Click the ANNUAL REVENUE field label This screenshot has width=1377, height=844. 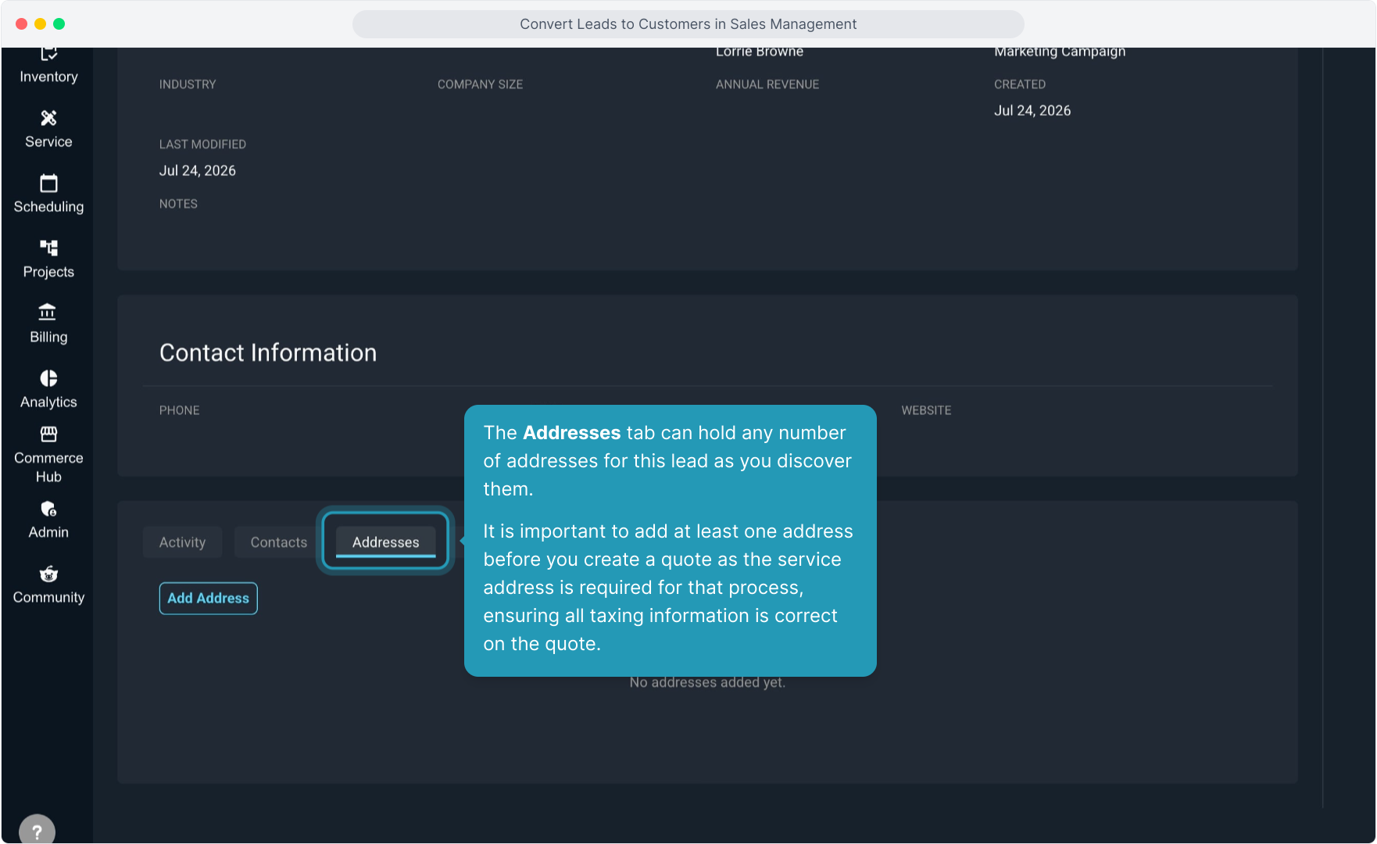click(x=767, y=84)
